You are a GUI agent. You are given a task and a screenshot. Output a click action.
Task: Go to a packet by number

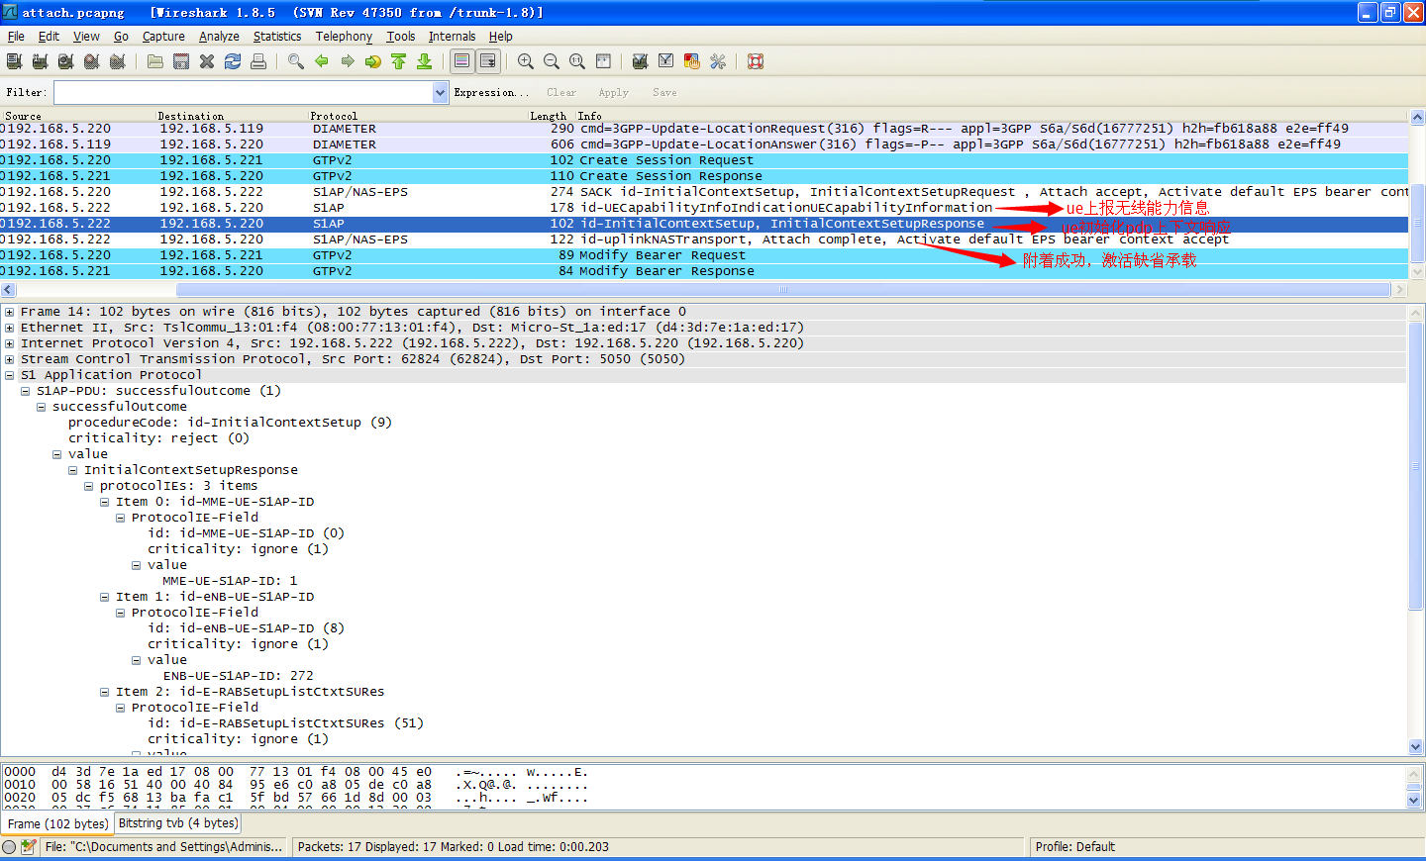373,61
